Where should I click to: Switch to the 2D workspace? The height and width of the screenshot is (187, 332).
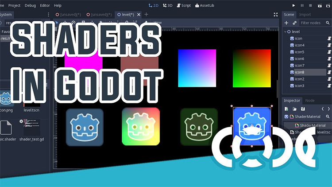[154, 5]
